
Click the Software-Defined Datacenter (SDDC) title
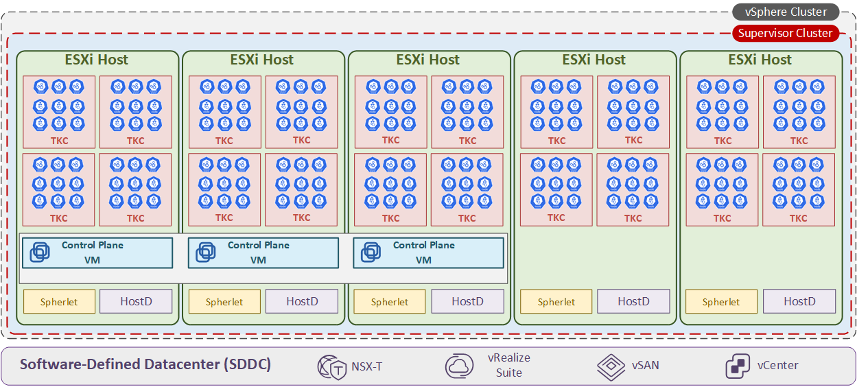[145, 364]
